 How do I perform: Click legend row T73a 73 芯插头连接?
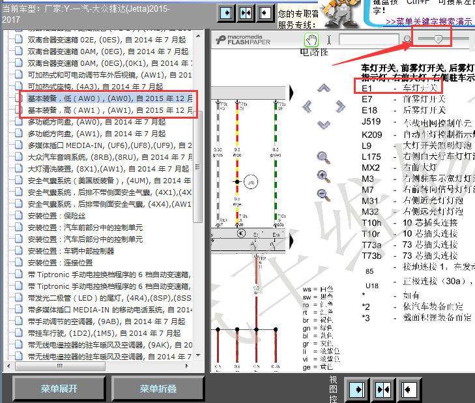410,245
